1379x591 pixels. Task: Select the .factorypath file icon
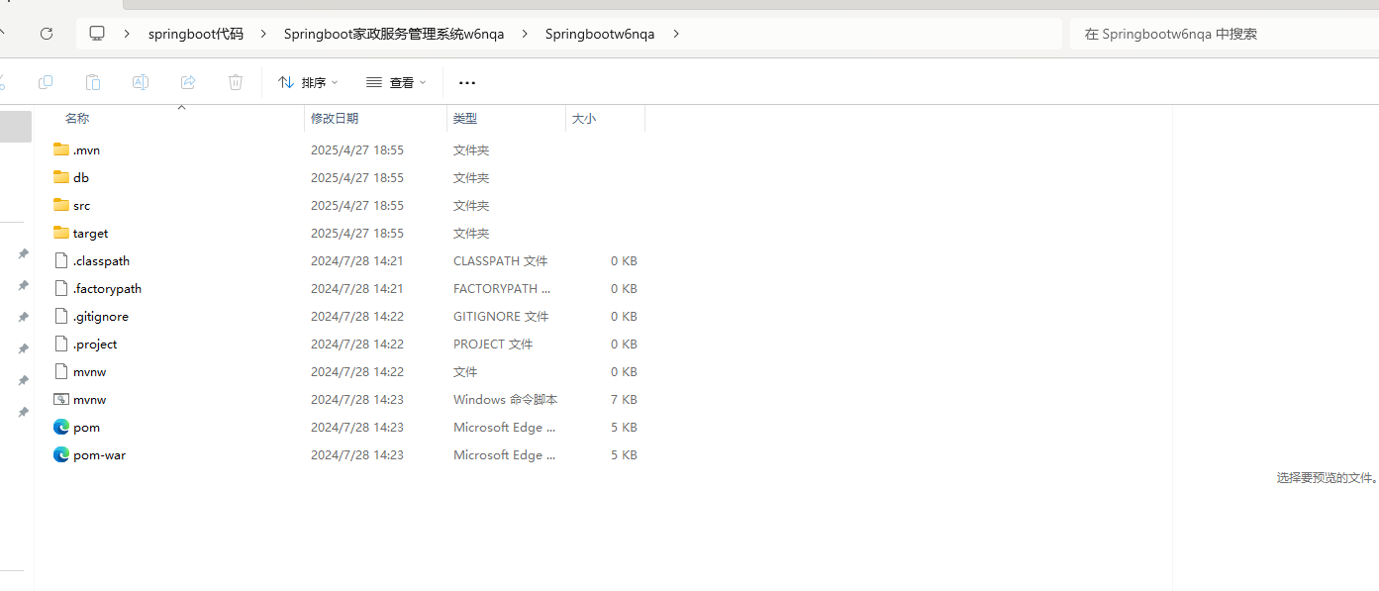[x=61, y=288]
